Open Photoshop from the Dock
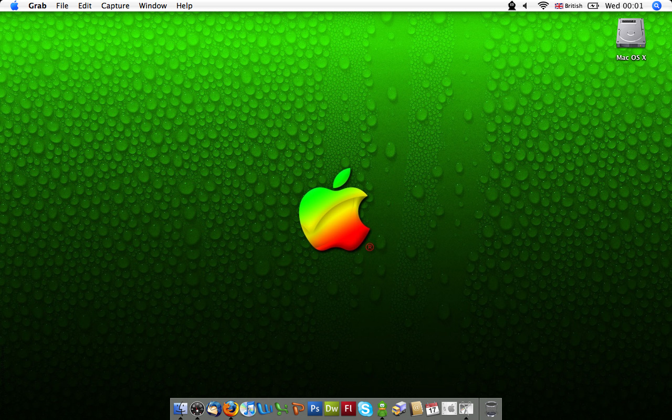This screenshot has width=672, height=420. click(x=314, y=408)
